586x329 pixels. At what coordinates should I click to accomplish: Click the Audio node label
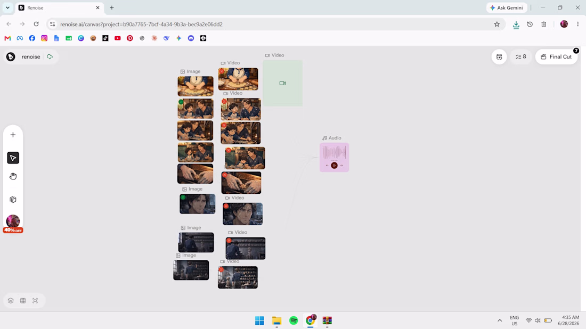332,138
